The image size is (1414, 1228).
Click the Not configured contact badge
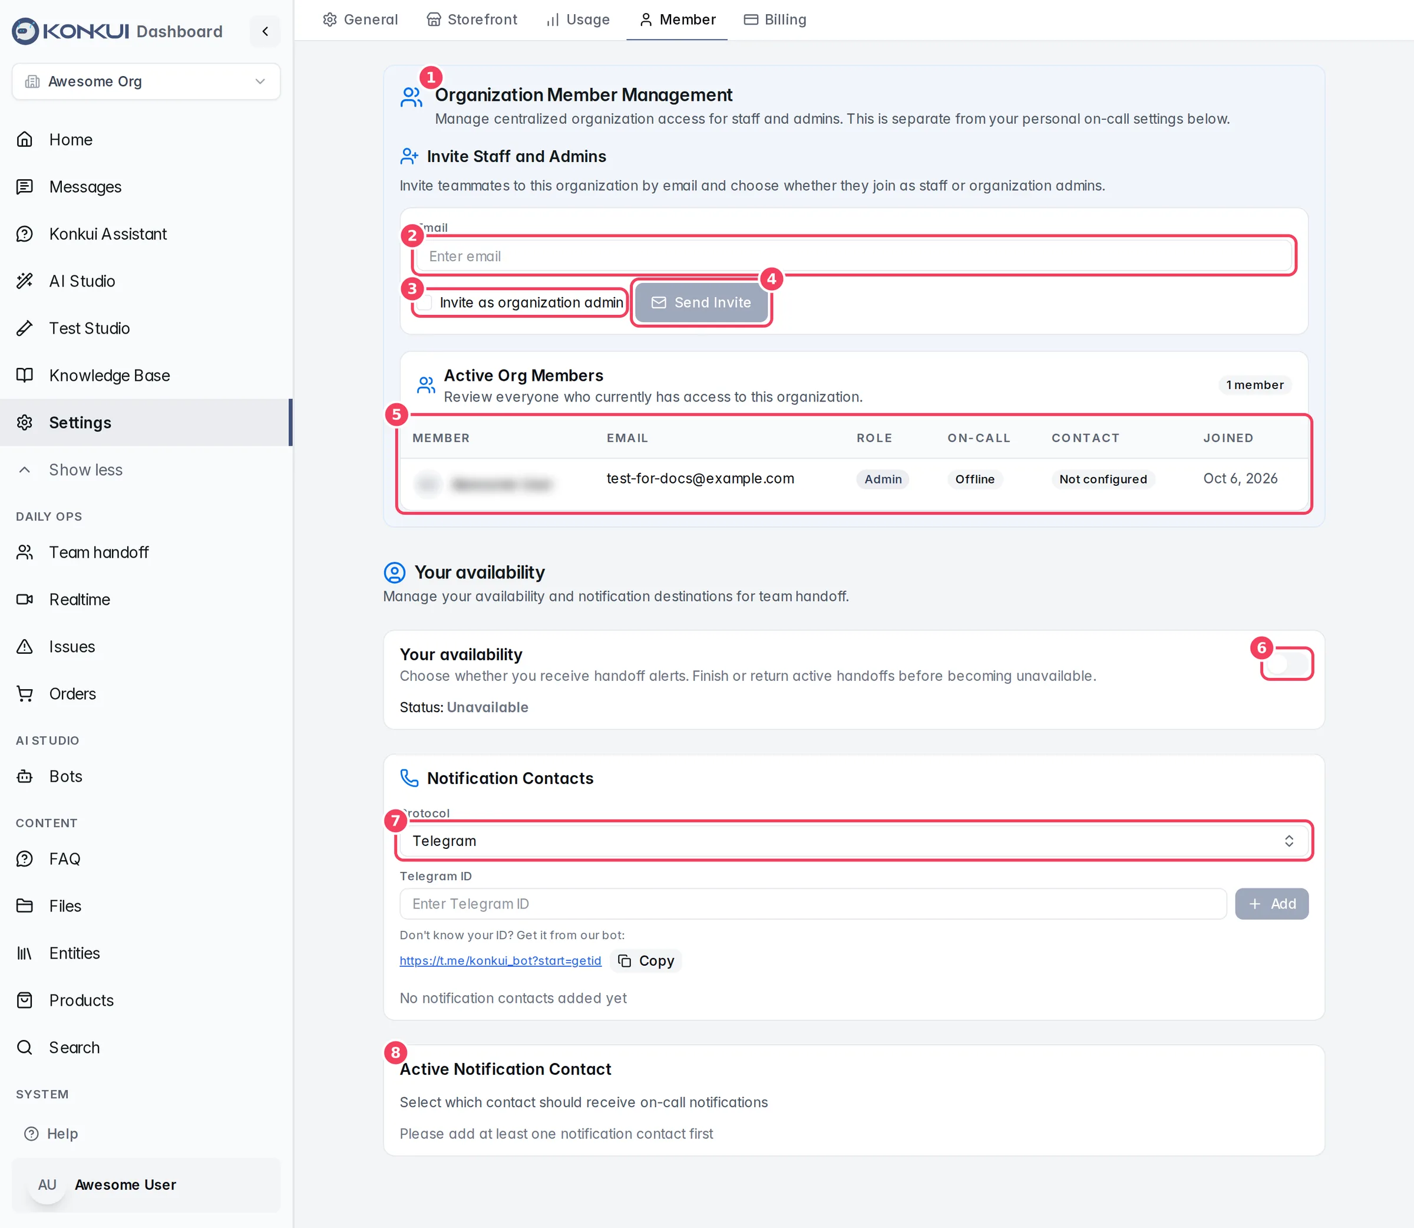pyautogui.click(x=1103, y=479)
